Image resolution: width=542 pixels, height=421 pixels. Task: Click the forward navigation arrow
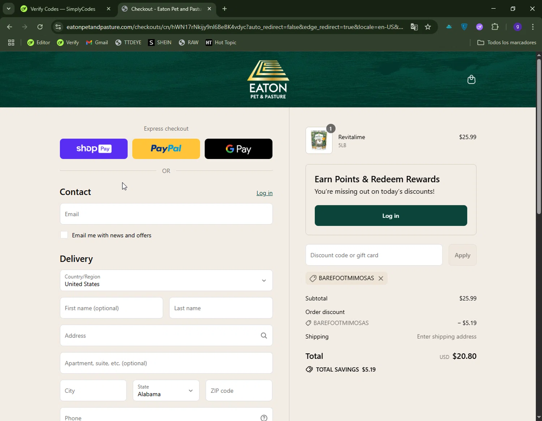pyautogui.click(x=25, y=27)
